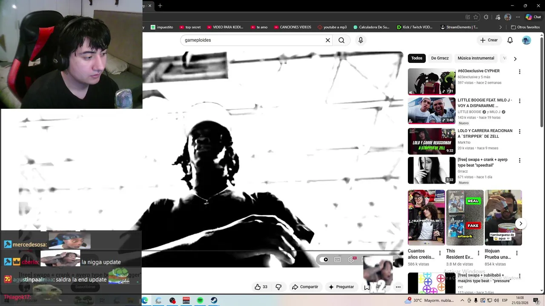Open browser extensions puzzle icon
The image size is (545, 306).
click(486, 17)
